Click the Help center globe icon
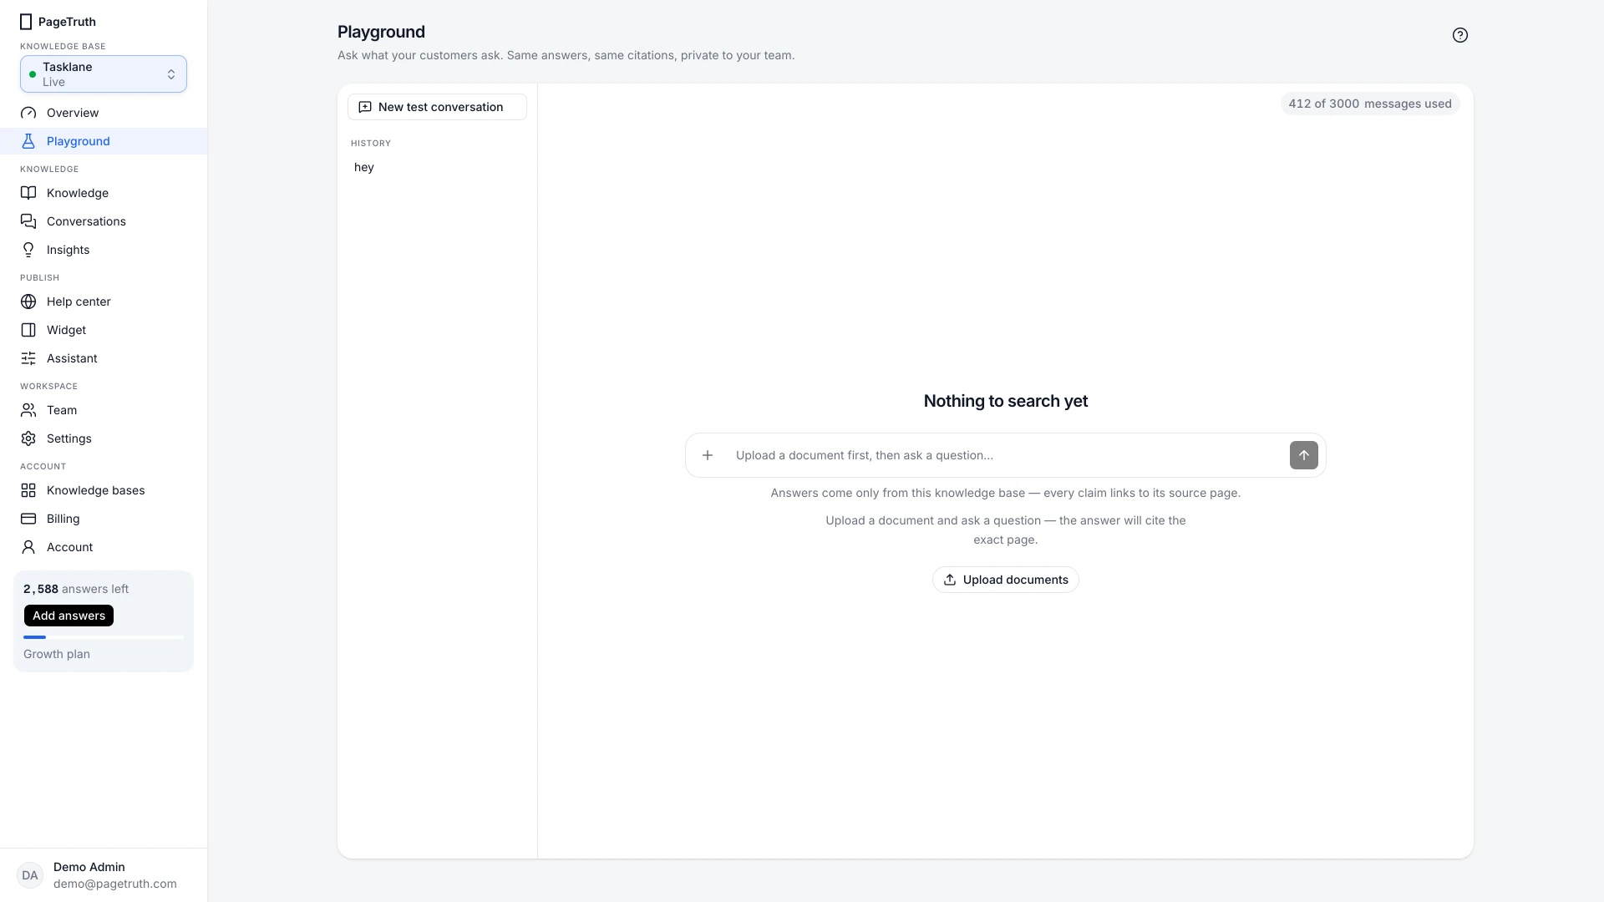 click(x=28, y=302)
